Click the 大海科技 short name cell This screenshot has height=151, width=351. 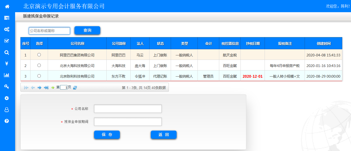point(119,65)
